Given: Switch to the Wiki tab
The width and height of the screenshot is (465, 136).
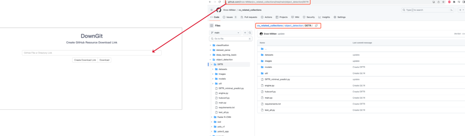Looking at the screenshot, I should (295, 17).
